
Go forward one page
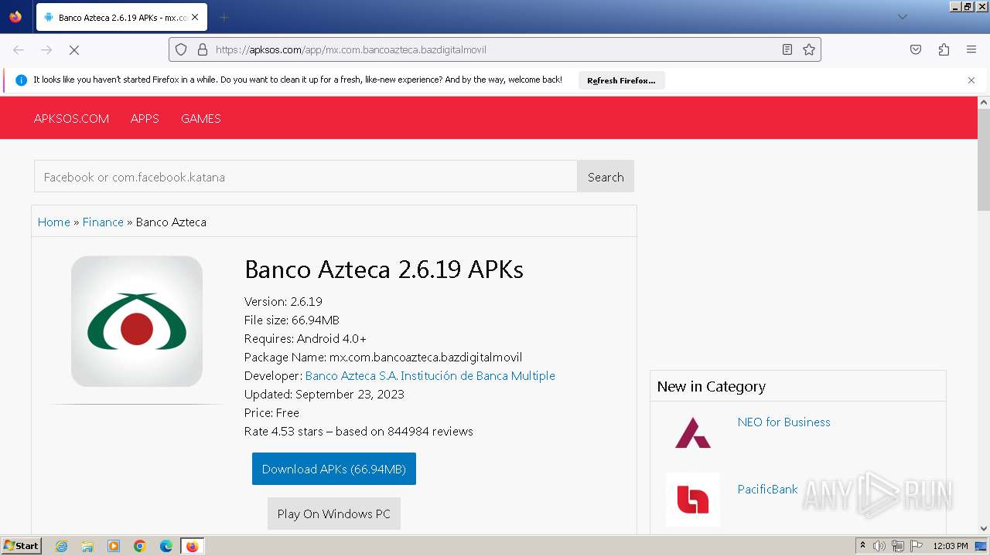click(x=46, y=49)
